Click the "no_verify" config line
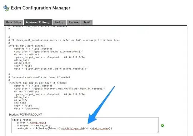 click(21, 100)
